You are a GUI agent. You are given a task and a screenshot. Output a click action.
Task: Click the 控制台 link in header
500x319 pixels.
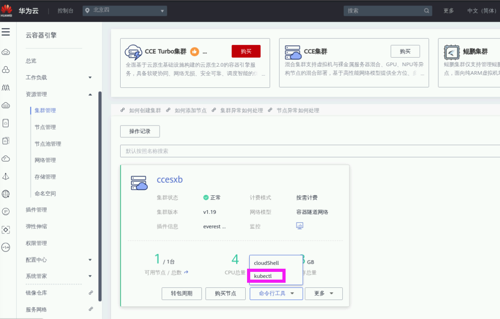click(65, 11)
